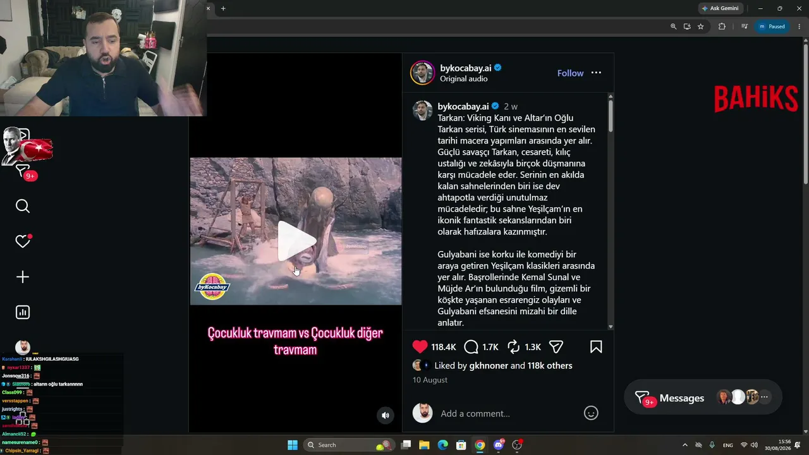Open Chrome three-dot menu

point(800,27)
